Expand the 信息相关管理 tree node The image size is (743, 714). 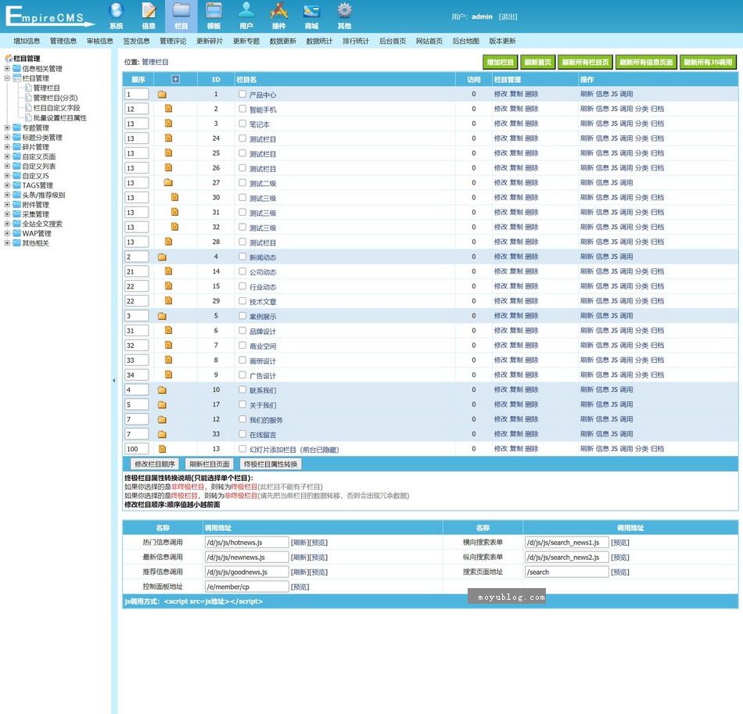coord(7,69)
